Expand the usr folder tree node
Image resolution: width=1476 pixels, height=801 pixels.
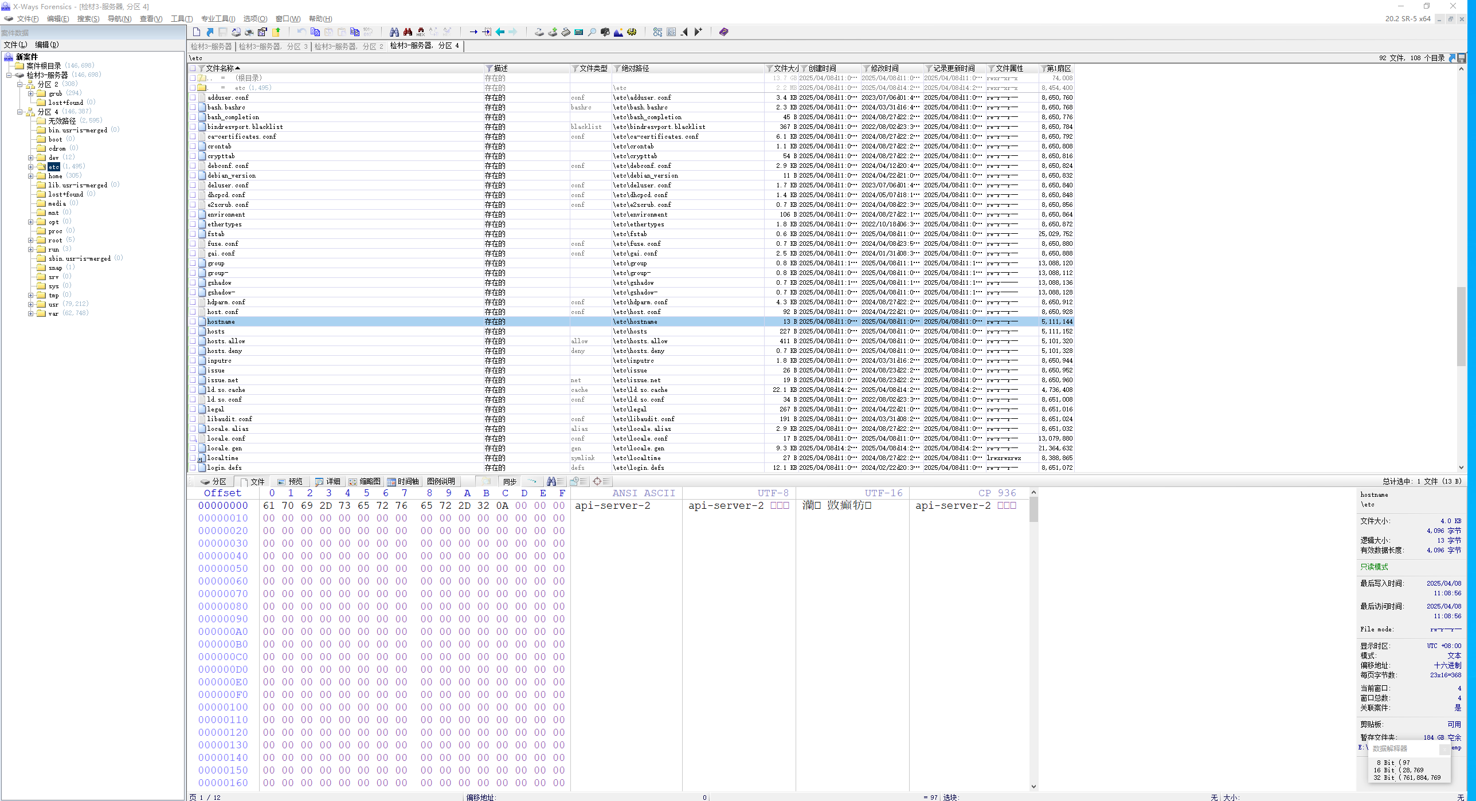31,304
